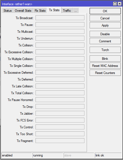
Task: Focus the Tx Fragment field
Action: [x=60, y=141]
